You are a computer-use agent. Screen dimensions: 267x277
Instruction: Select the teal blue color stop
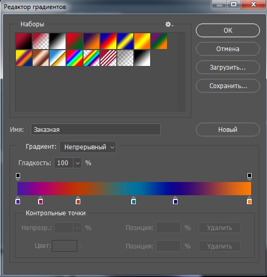tap(133, 200)
